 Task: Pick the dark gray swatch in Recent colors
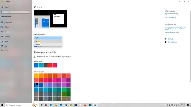46,65
